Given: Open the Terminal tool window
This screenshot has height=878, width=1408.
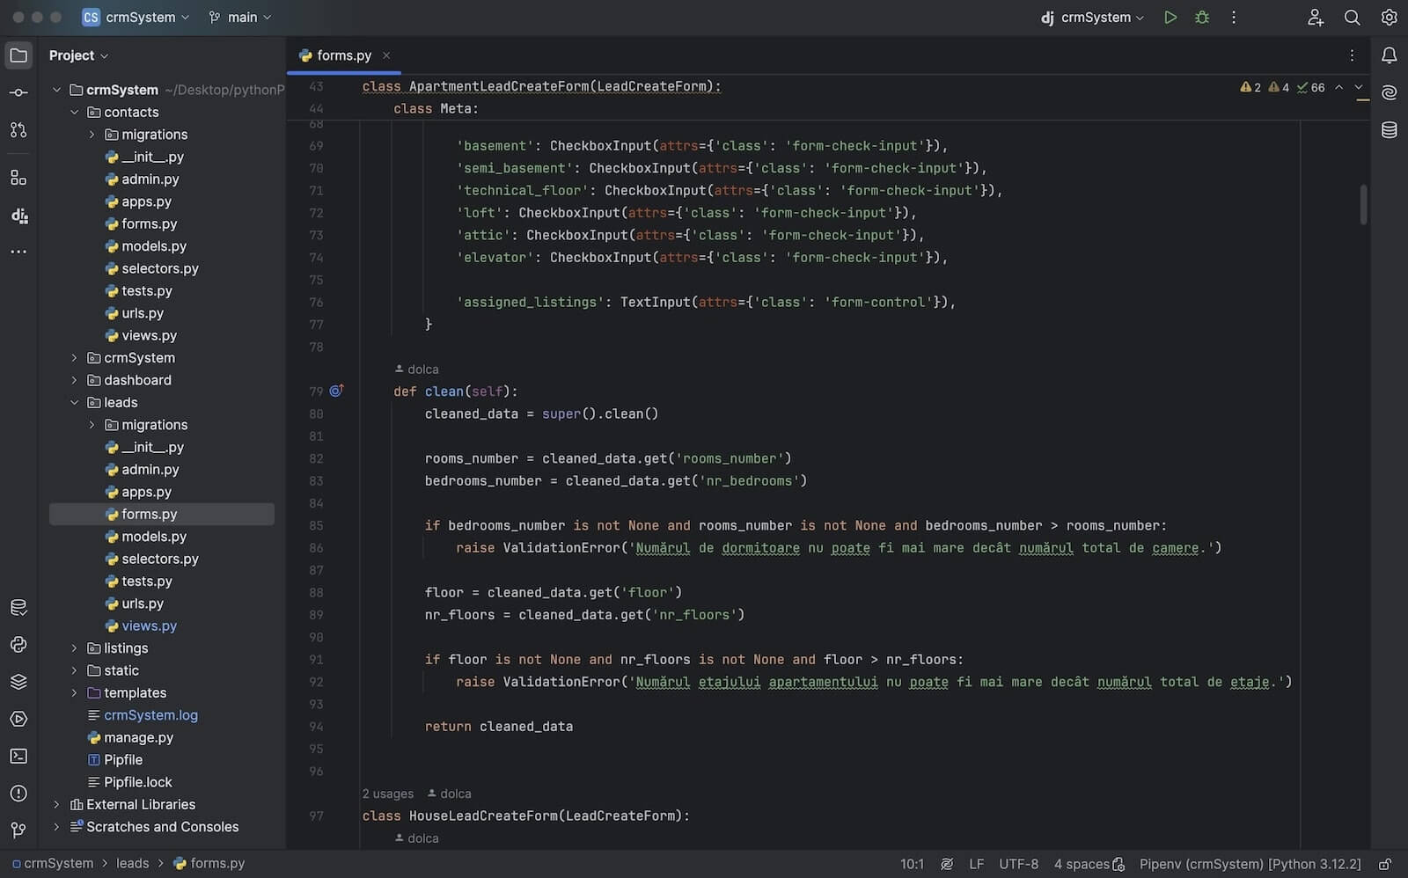Looking at the screenshot, I should pyautogui.click(x=18, y=756).
